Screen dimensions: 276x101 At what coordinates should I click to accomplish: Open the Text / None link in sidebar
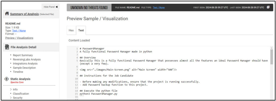click(x=19, y=31)
